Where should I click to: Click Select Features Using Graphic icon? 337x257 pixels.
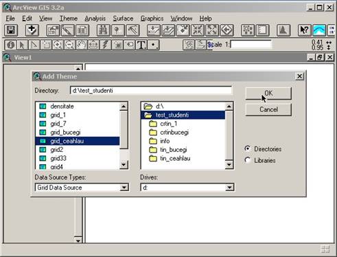(x=248, y=30)
